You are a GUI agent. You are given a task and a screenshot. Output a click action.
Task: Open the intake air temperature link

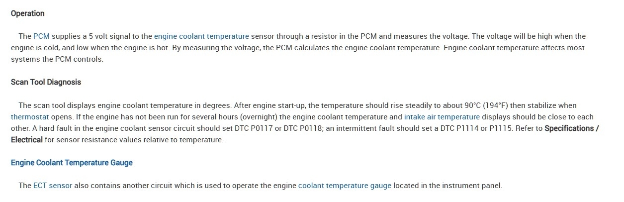tap(442, 117)
